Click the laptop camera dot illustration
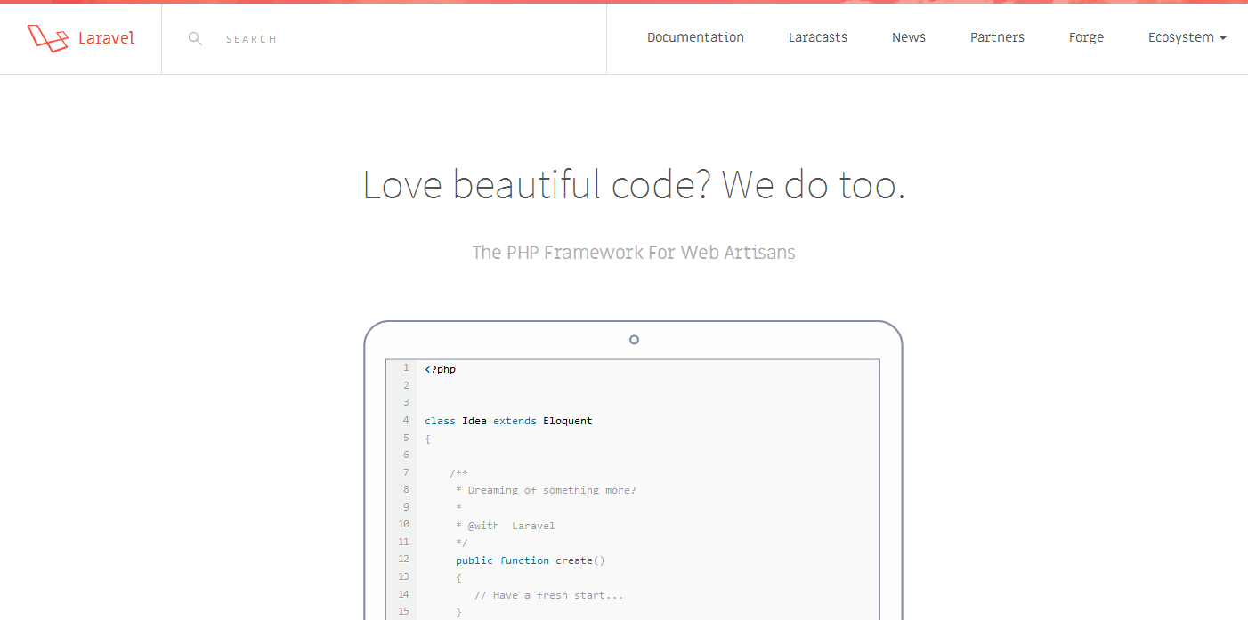 (x=634, y=340)
